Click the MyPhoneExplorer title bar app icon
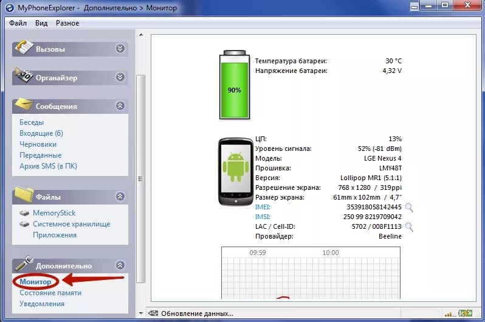 click(10, 7)
